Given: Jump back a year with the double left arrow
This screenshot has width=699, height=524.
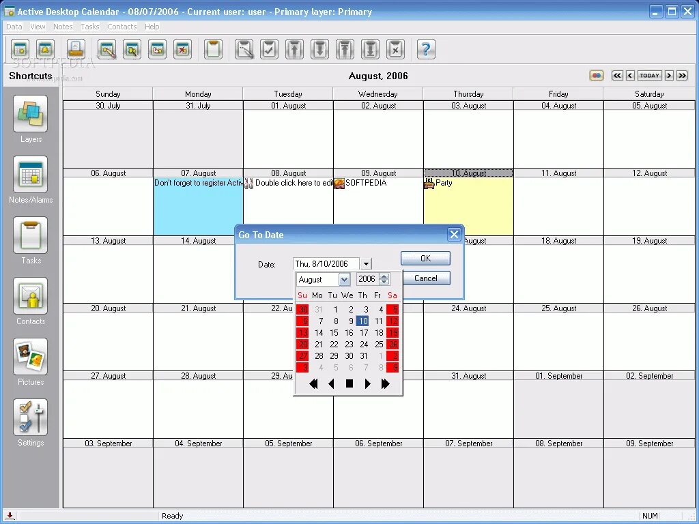Looking at the screenshot, I should 617,75.
